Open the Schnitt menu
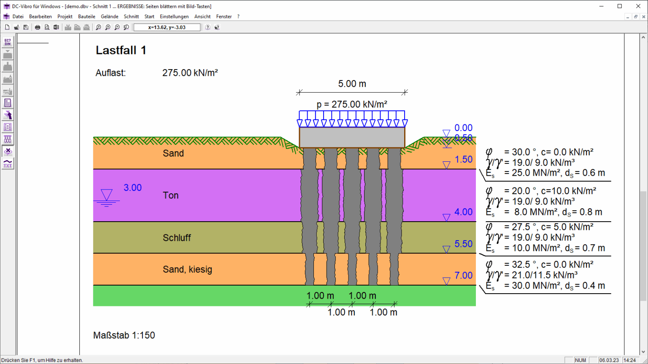Viewport: 648px width, 364px height. tap(131, 16)
